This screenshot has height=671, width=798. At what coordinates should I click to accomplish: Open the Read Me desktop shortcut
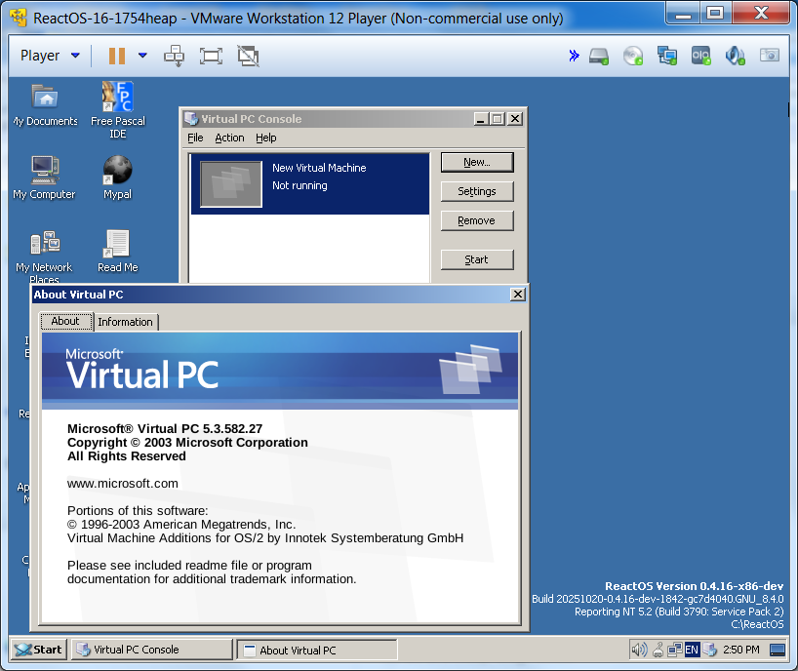click(x=117, y=245)
